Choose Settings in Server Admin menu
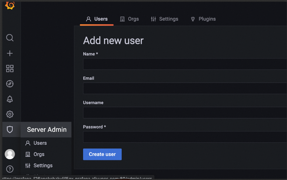287x180 pixels. pos(43,166)
